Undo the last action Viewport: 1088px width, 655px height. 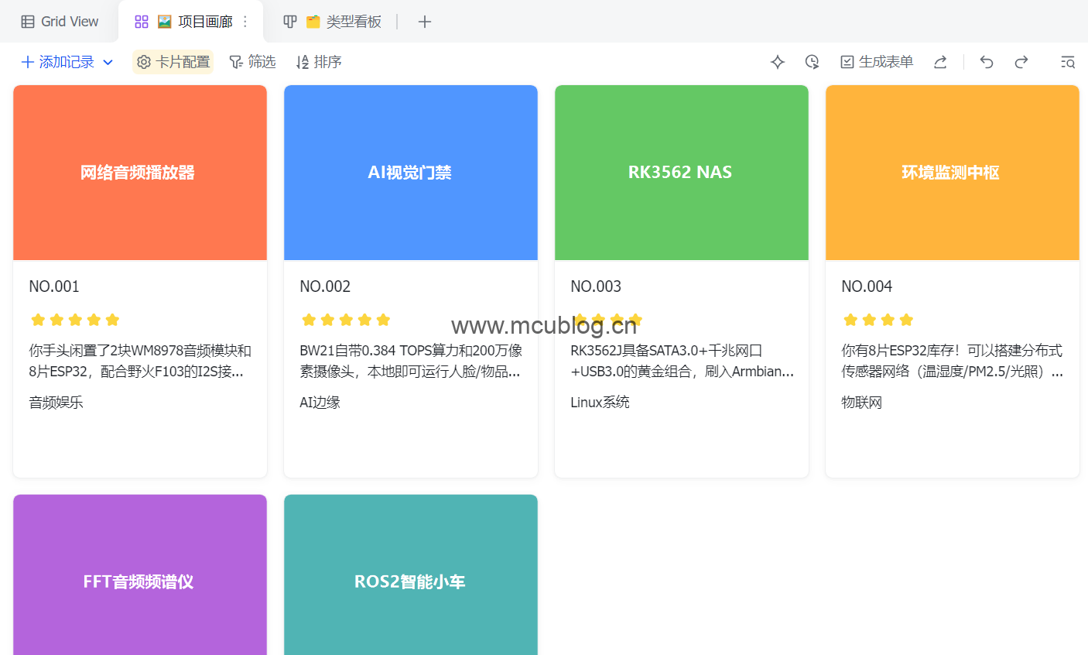click(987, 62)
